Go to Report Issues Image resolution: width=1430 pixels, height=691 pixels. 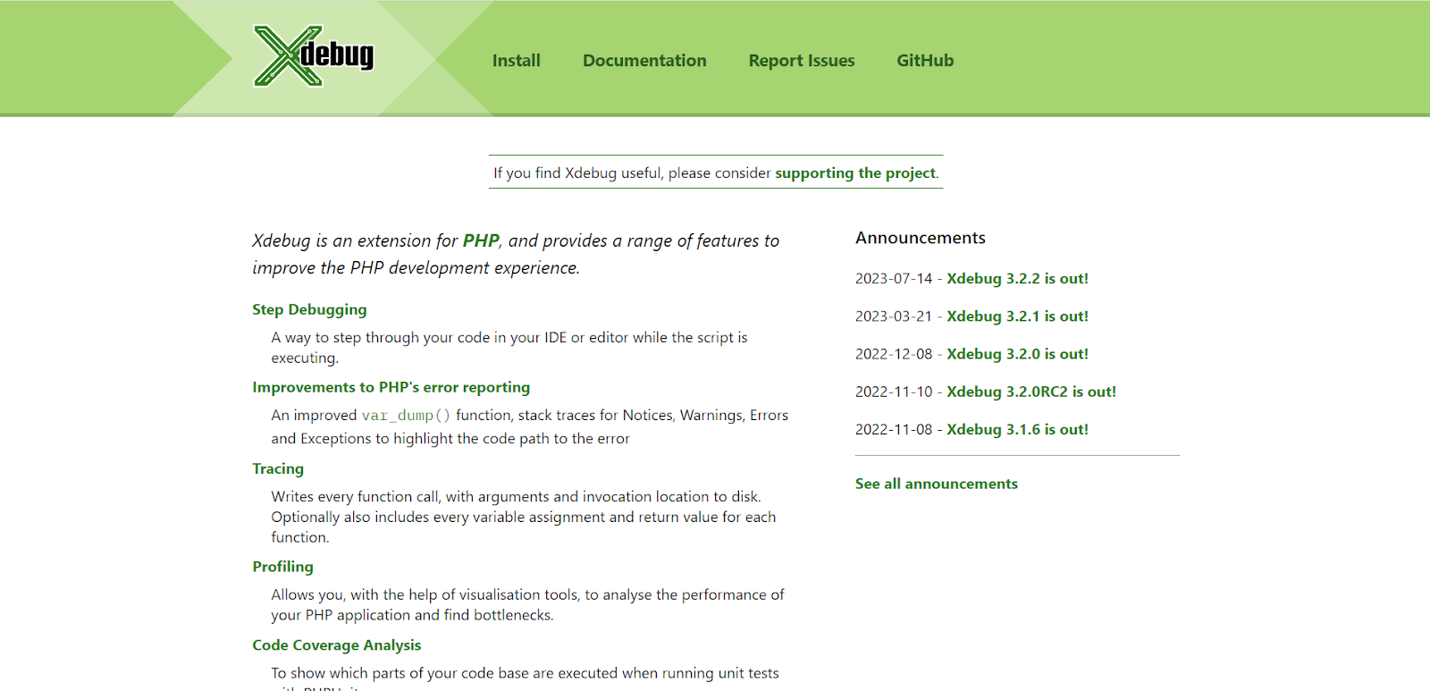802,61
